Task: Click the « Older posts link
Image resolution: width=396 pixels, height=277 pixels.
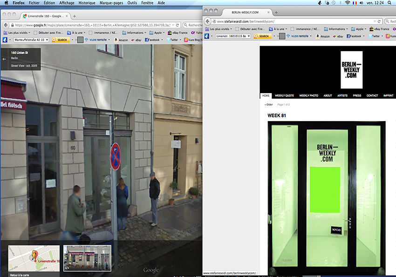Action: click(269, 104)
